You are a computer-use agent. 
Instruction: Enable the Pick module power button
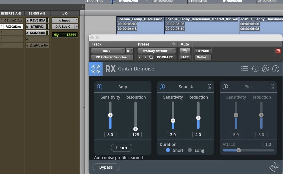pos(225,87)
